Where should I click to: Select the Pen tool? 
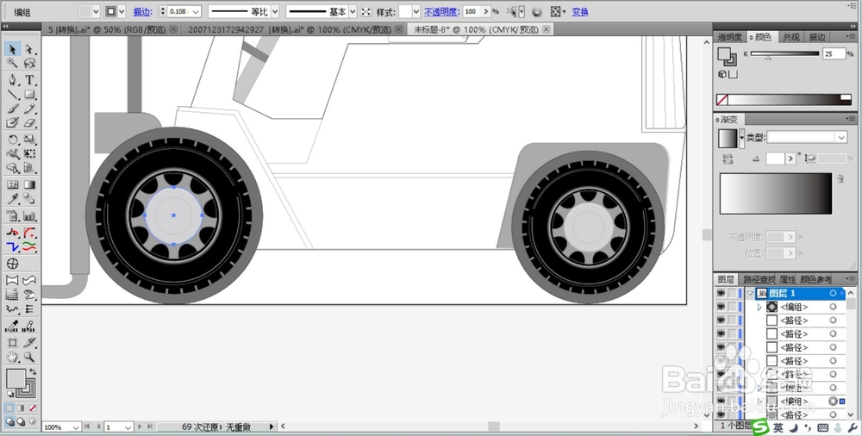click(13, 79)
